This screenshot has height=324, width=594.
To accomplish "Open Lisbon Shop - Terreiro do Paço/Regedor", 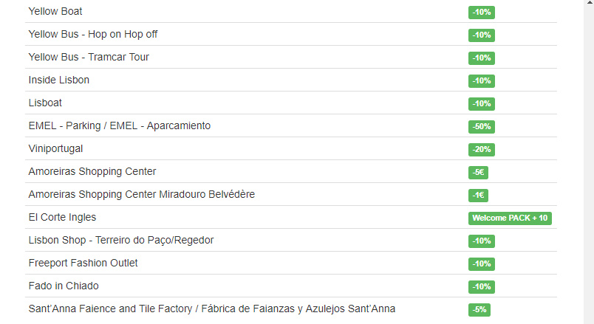I will [x=121, y=240].
